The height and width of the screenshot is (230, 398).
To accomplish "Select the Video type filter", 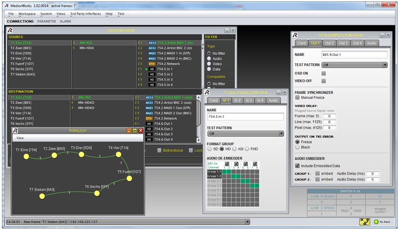I will (x=209, y=64).
